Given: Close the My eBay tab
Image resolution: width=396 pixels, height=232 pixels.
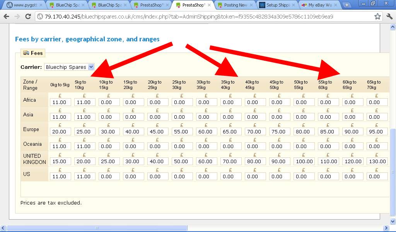Looking at the screenshot, I should click(336, 5).
